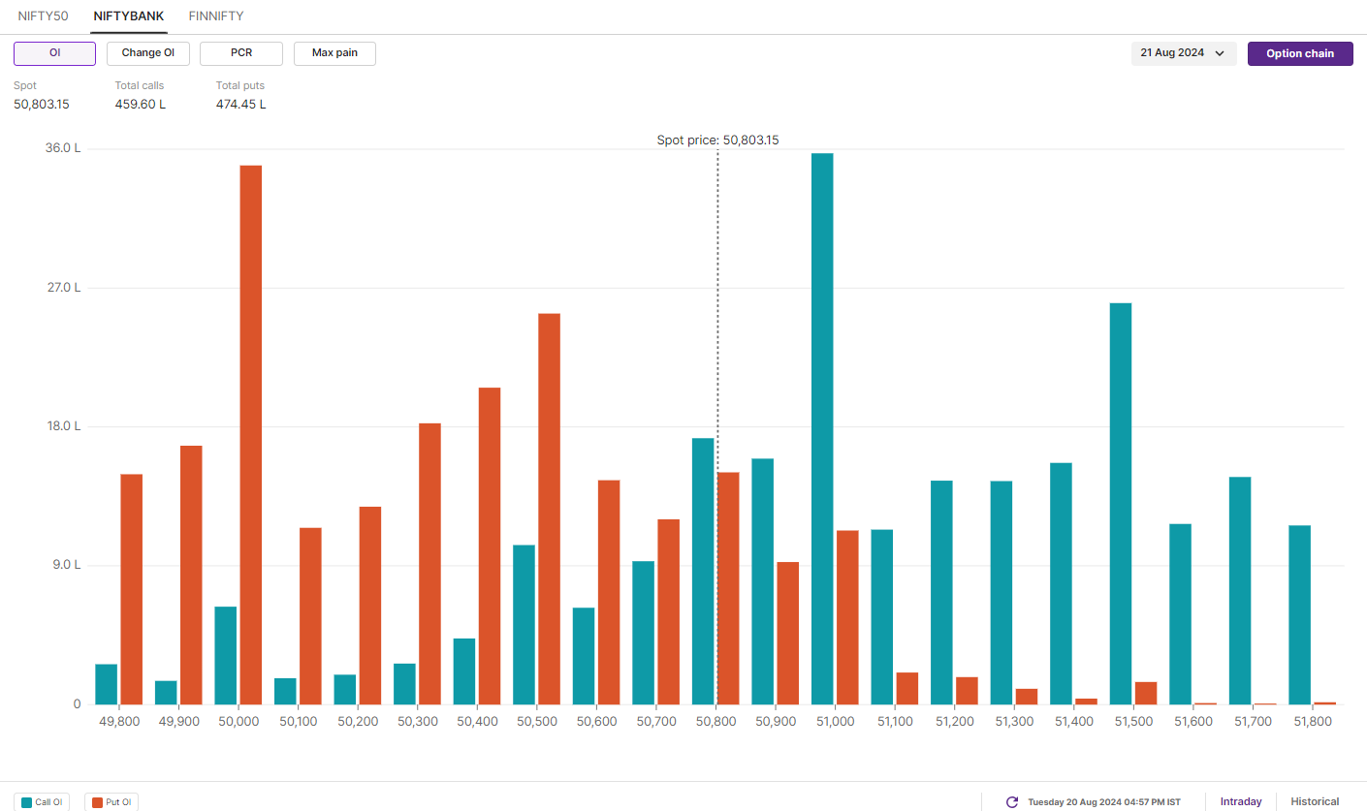This screenshot has width=1367, height=811.
Task: Click the refresh icon beside the timestamp
Action: (x=1012, y=802)
